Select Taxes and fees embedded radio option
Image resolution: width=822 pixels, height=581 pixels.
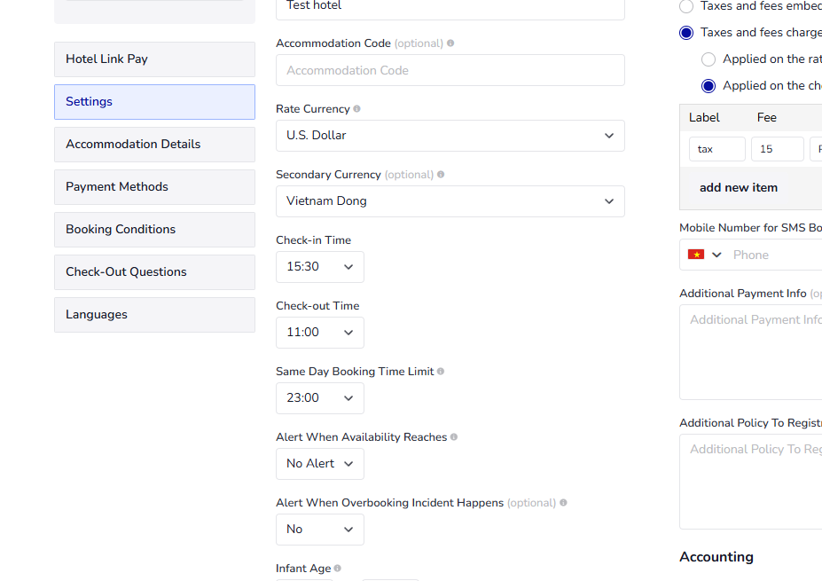(685, 6)
